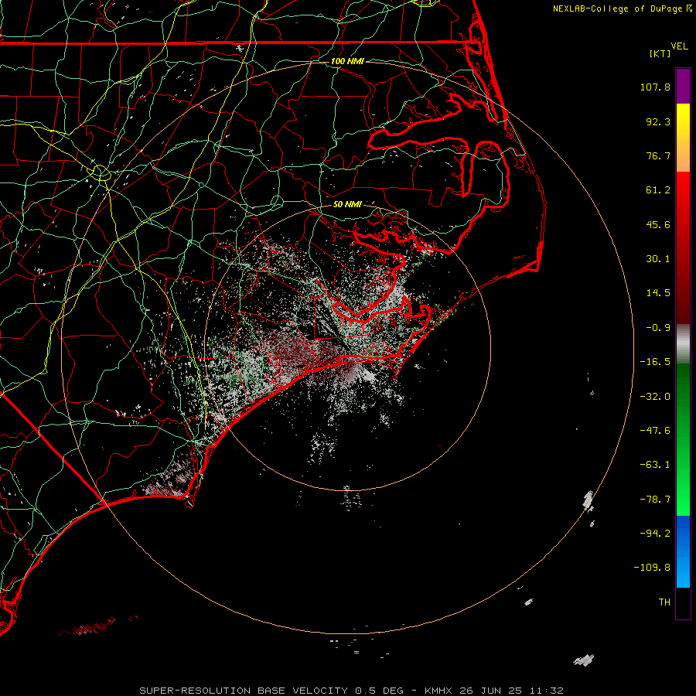Click the NEXLAB-College of DuPage label
This screenshot has width=696, height=696.
click(618, 9)
